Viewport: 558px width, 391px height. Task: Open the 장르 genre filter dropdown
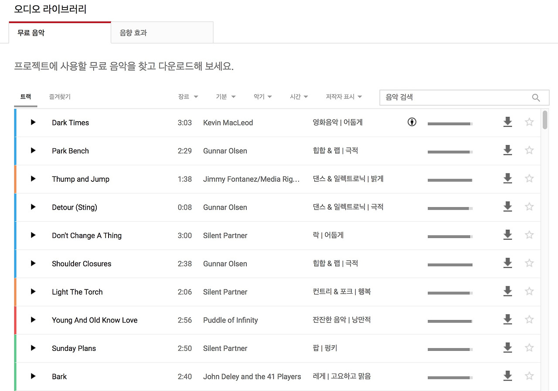[x=188, y=97]
